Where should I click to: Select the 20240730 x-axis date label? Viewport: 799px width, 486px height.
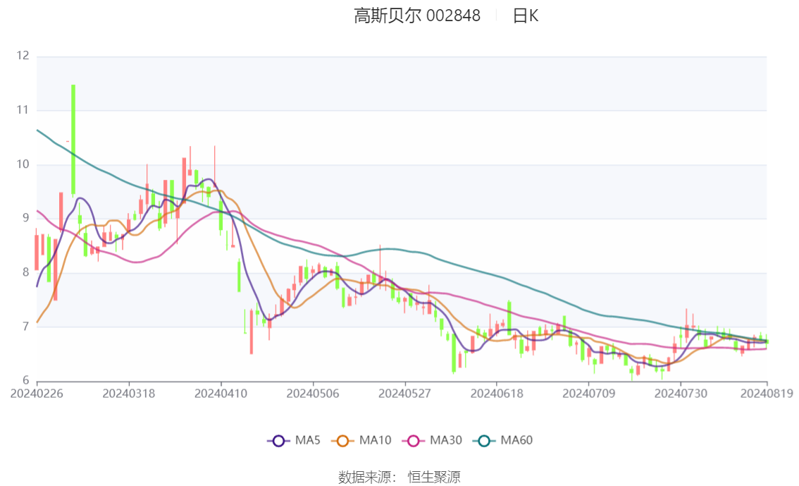(x=680, y=394)
